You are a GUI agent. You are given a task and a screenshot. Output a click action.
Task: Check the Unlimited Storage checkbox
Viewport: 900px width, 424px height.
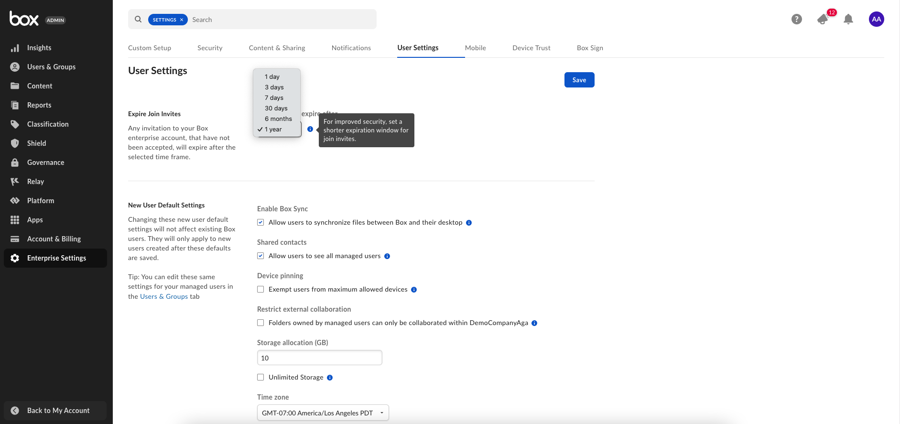coord(260,377)
